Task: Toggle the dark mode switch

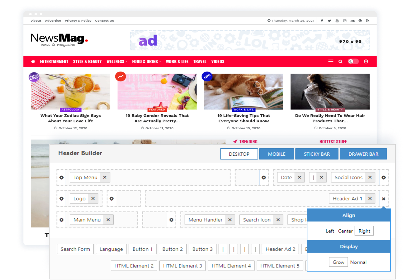Action: coord(353,62)
